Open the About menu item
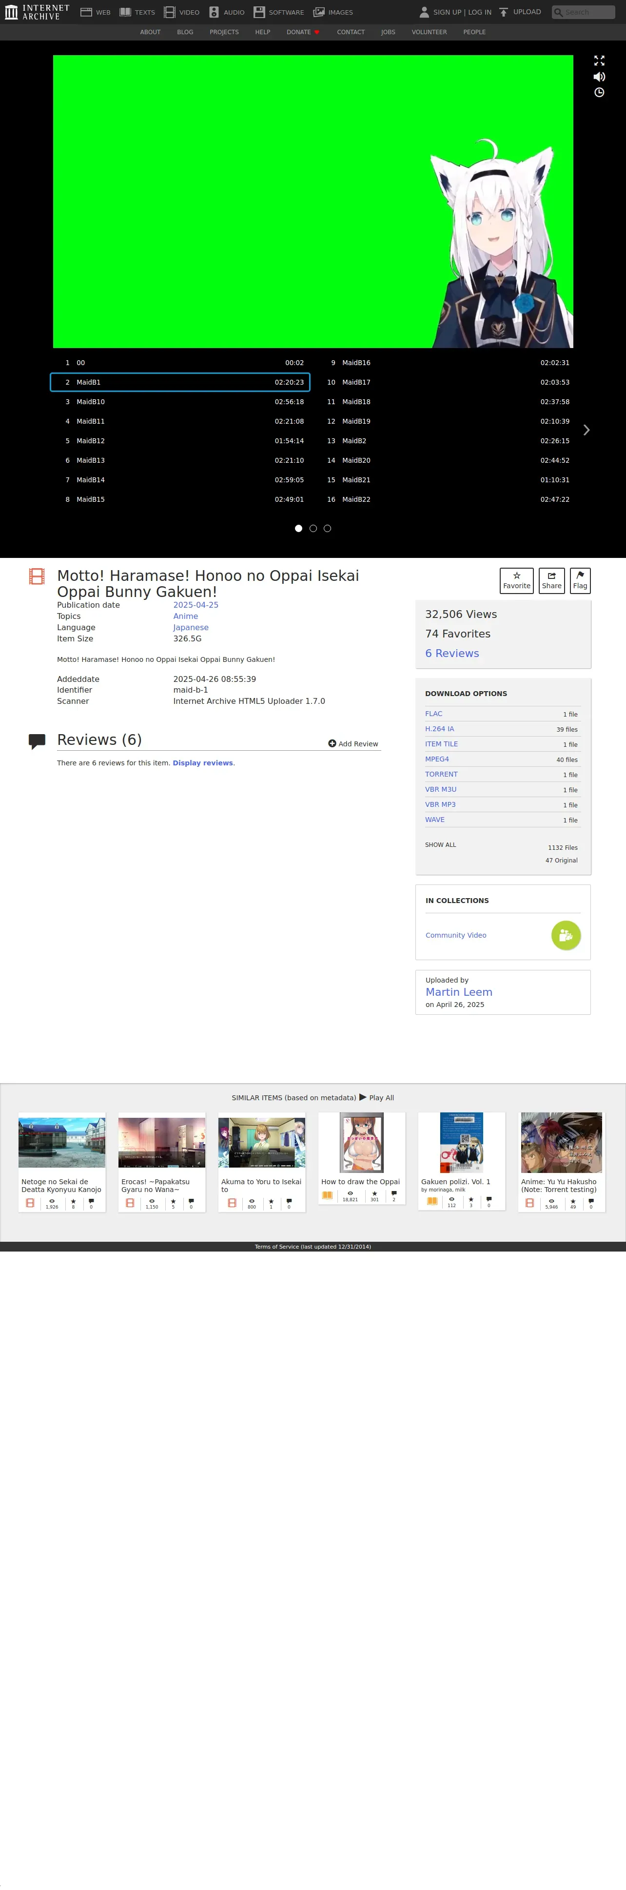Image resolution: width=626 pixels, height=1890 pixels. 150,32
